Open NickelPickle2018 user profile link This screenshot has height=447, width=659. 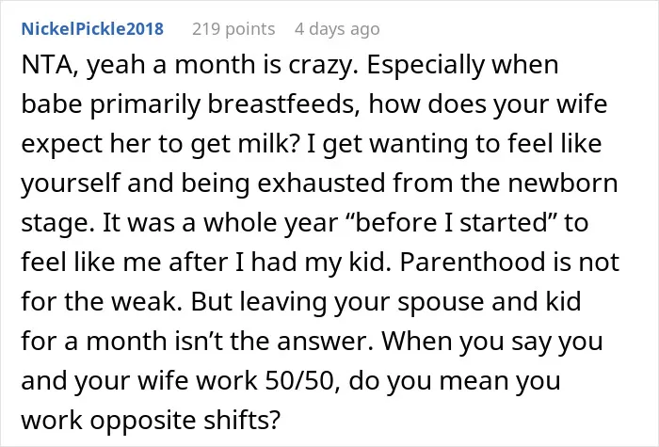[x=92, y=29]
